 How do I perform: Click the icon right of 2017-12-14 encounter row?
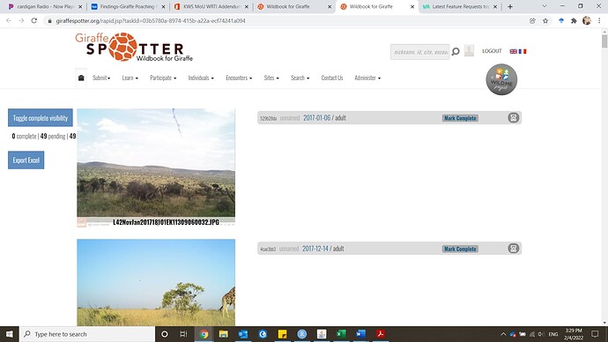pos(514,249)
